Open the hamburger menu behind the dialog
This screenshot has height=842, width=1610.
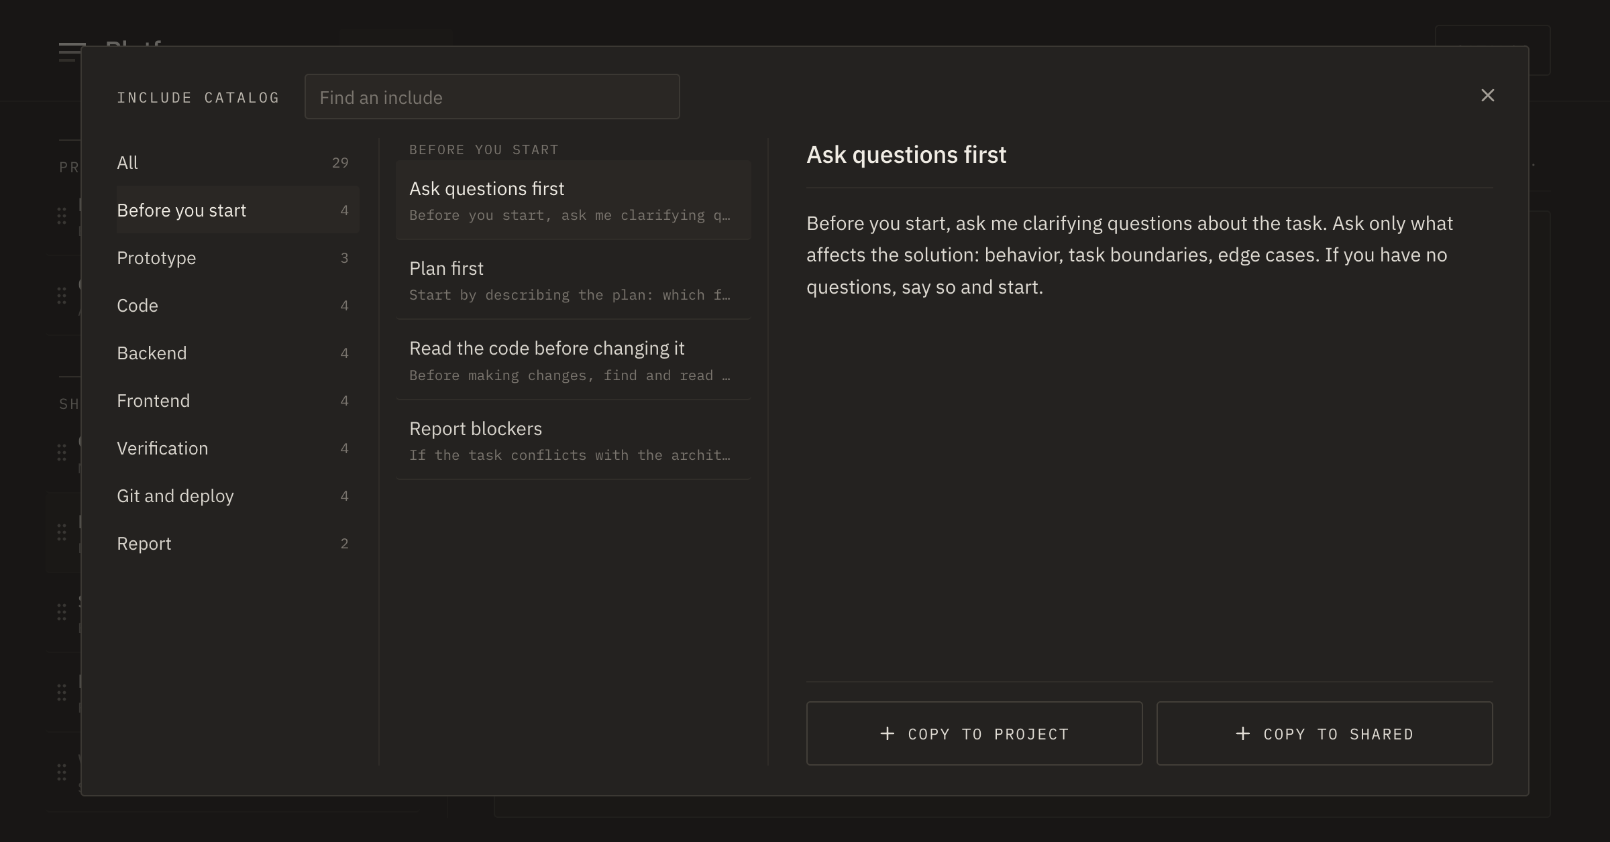(71, 52)
